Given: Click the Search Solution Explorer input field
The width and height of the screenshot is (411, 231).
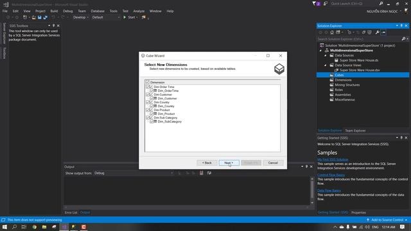Looking at the screenshot, I should [359, 39].
